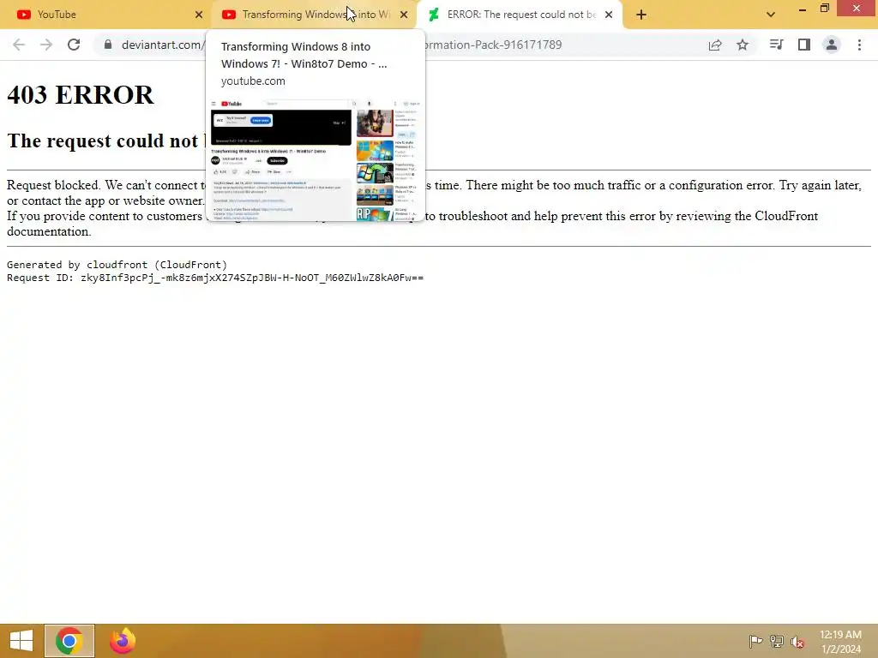Bookmark this page with star icon
This screenshot has width=878, height=658.
point(743,45)
